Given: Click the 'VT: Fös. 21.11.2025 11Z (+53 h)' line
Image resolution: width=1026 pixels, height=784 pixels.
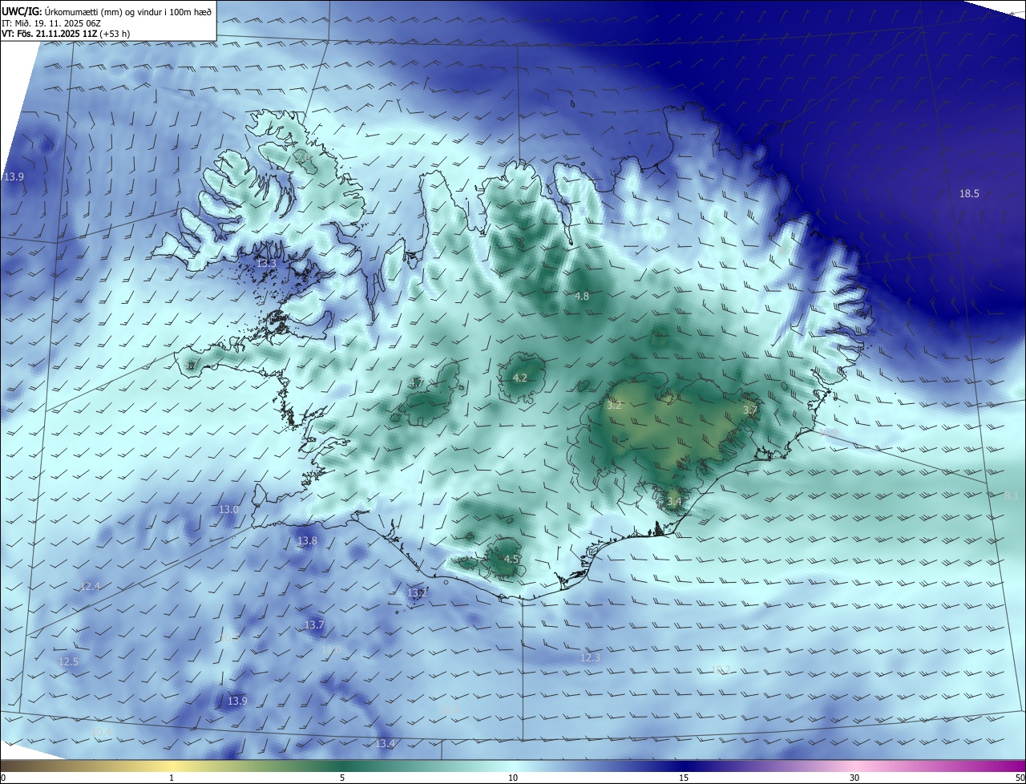Looking at the screenshot, I should (x=66, y=34).
